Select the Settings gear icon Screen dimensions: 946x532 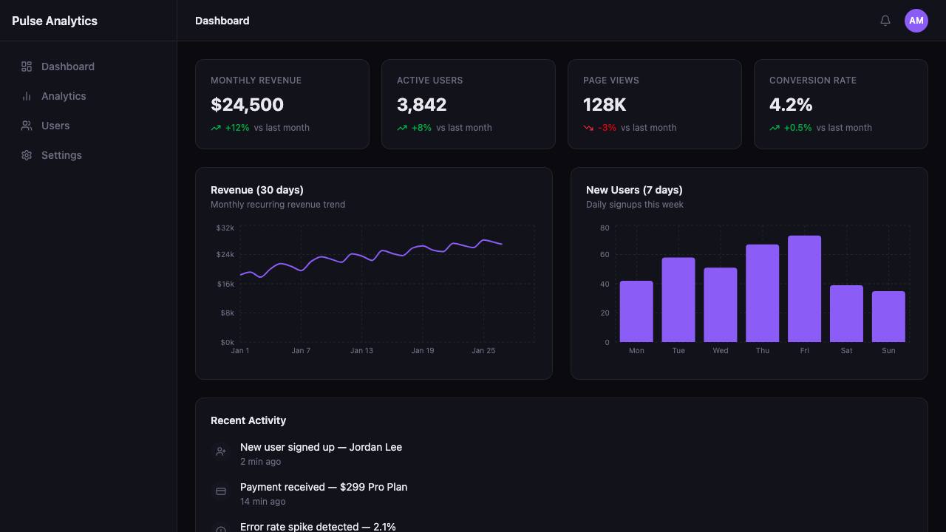tap(27, 155)
